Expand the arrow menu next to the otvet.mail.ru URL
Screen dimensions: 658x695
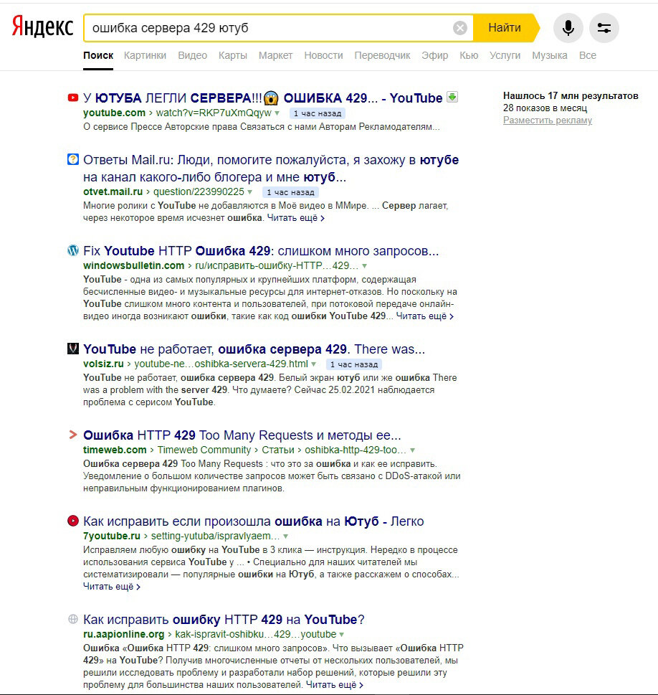250,192
